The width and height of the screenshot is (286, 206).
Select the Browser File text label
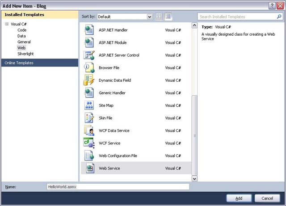pos(109,67)
